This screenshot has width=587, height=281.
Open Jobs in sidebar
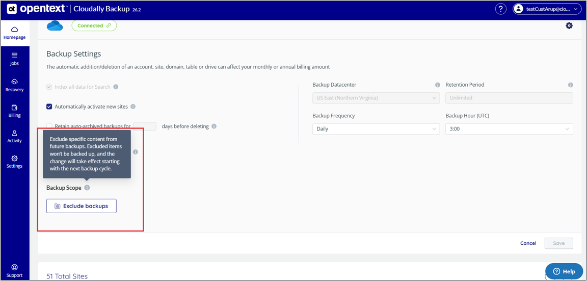click(15, 59)
